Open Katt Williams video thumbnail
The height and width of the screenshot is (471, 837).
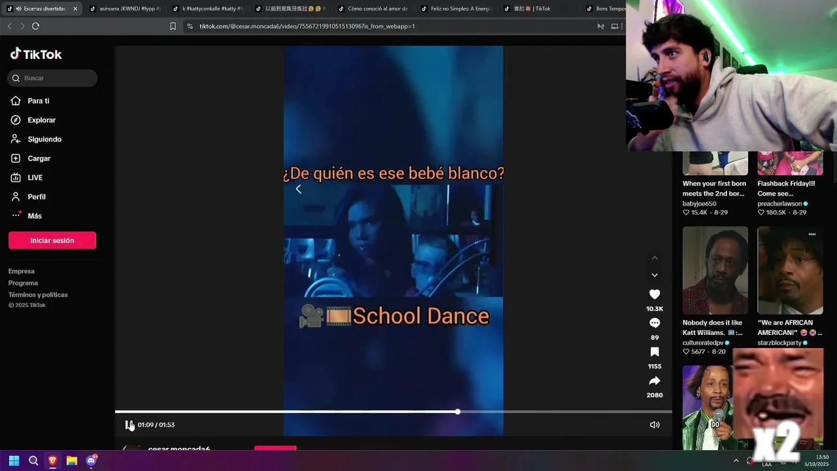[715, 270]
